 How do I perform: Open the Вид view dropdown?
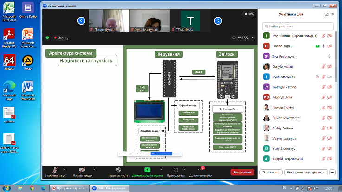coord(249,14)
